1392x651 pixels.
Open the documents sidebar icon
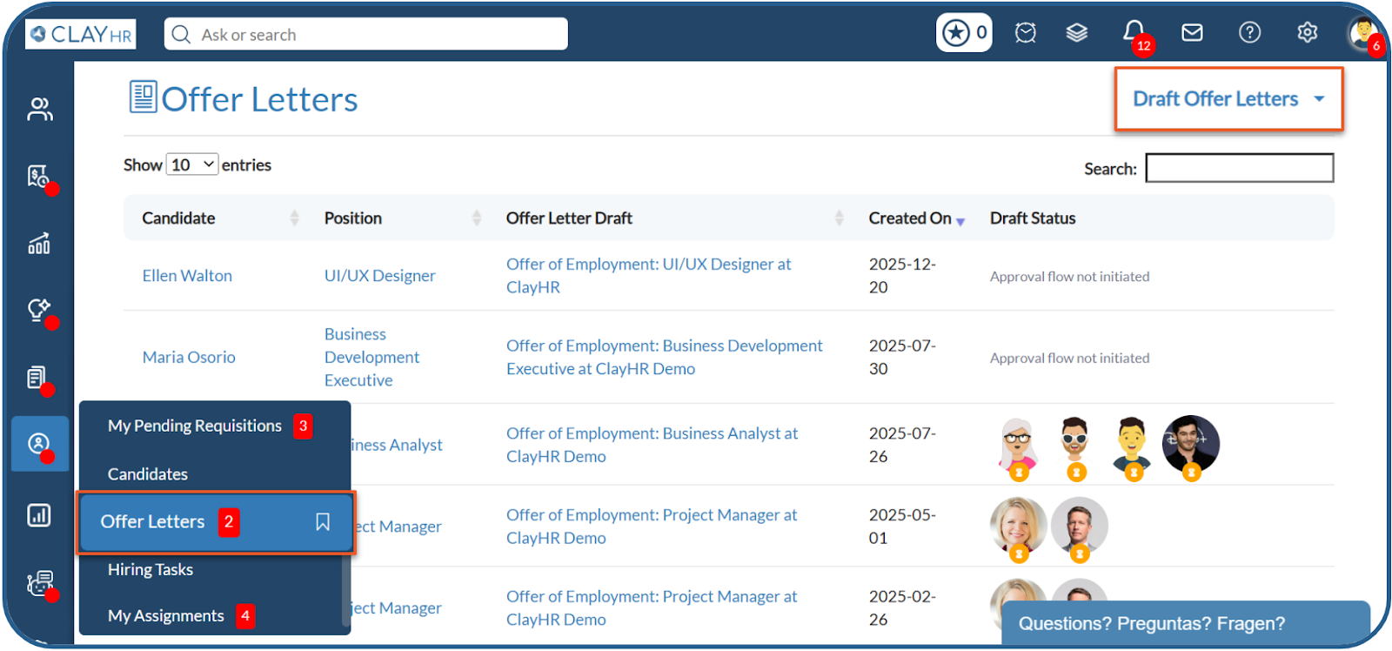click(37, 379)
